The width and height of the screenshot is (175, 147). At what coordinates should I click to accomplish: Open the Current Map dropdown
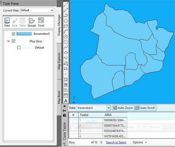click(37, 10)
